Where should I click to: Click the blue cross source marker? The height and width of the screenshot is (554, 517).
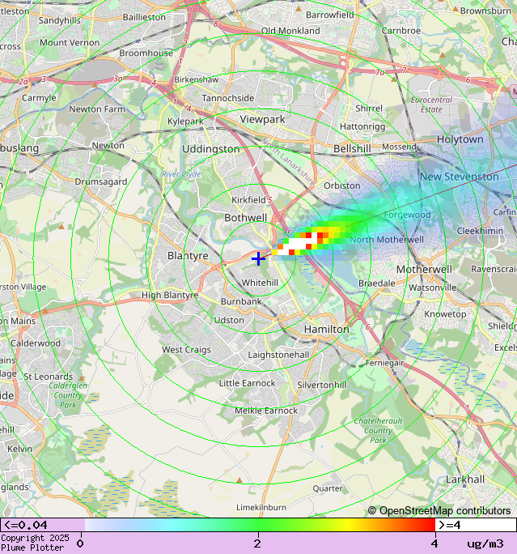258,258
